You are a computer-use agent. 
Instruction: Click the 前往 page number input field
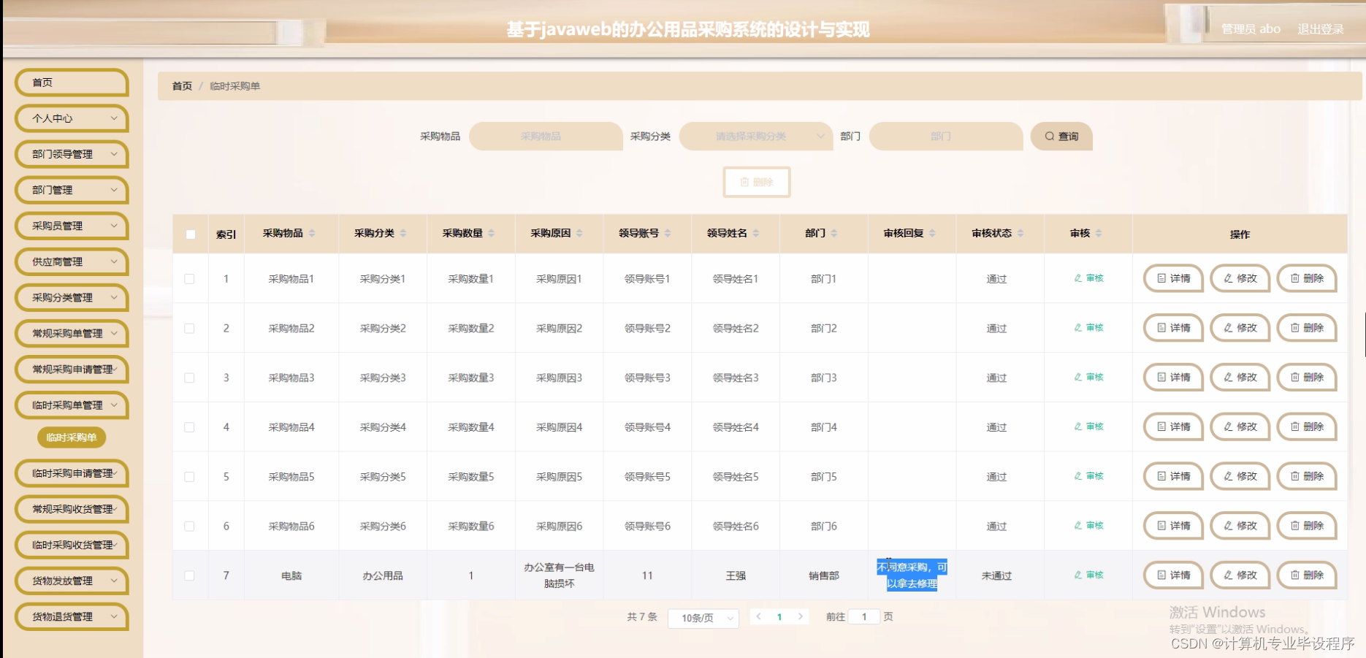(x=864, y=616)
